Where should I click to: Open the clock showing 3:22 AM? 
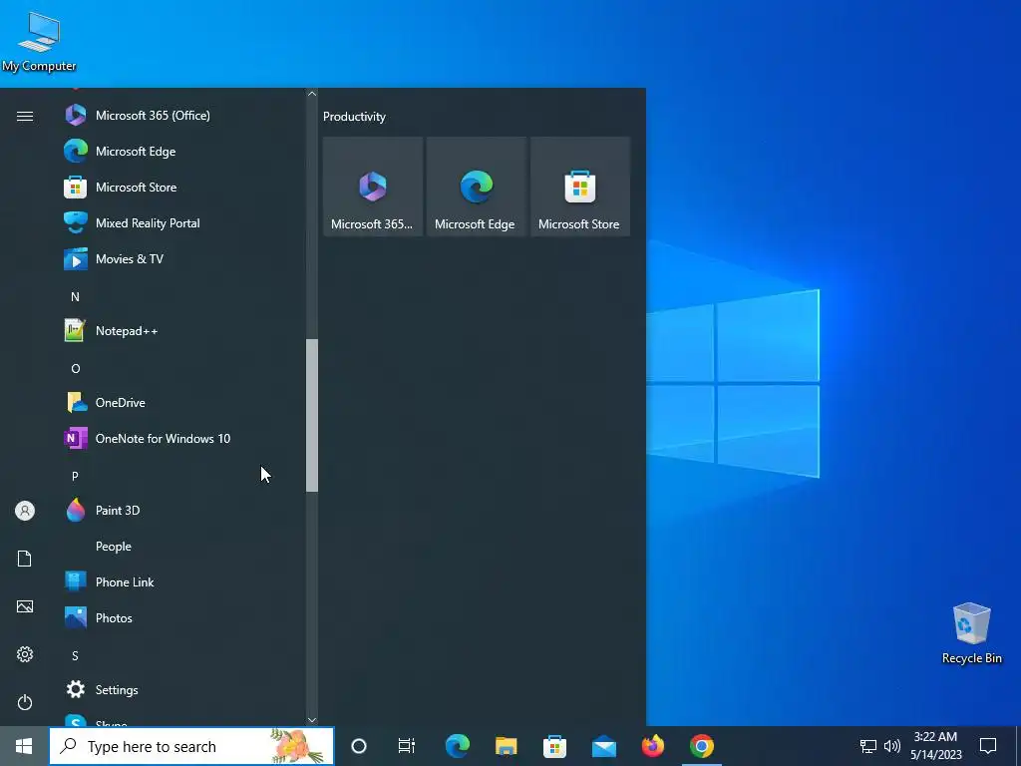935,746
